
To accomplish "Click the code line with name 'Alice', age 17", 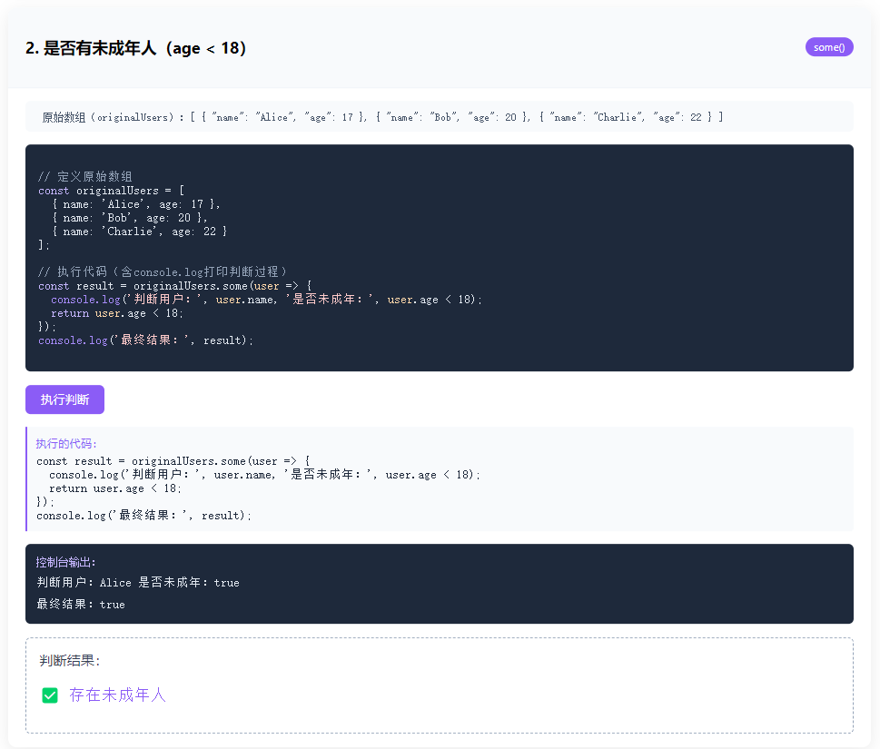I will [x=136, y=204].
